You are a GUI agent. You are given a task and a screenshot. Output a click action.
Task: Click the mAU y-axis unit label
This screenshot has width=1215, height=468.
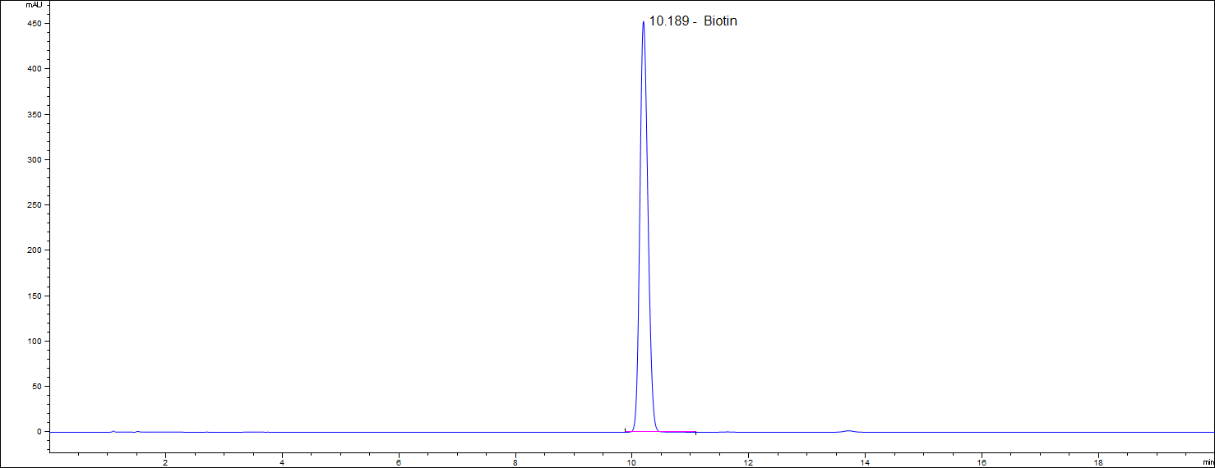tap(34, 5)
